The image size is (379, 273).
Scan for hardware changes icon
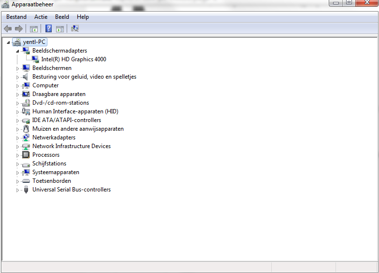[x=75, y=29]
